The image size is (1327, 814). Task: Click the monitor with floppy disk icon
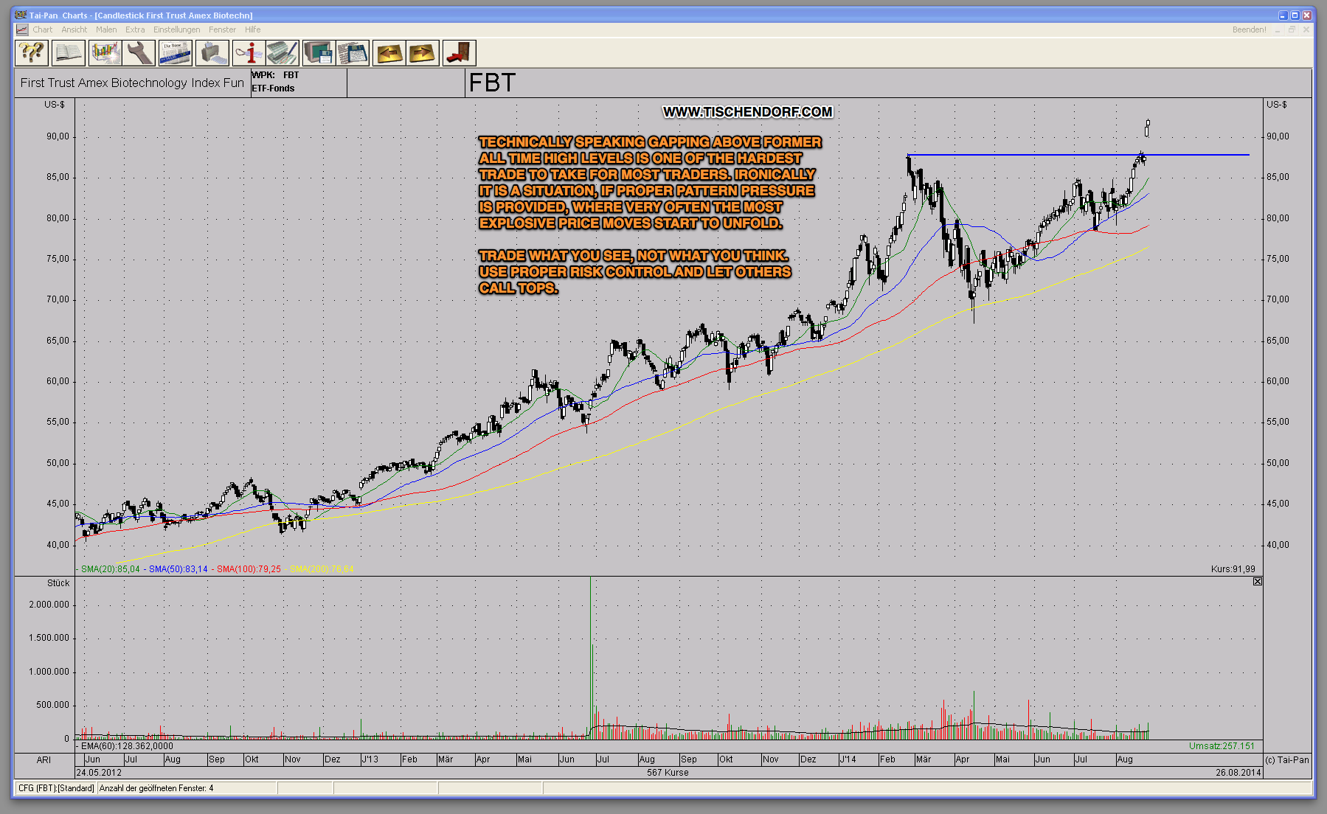319,53
